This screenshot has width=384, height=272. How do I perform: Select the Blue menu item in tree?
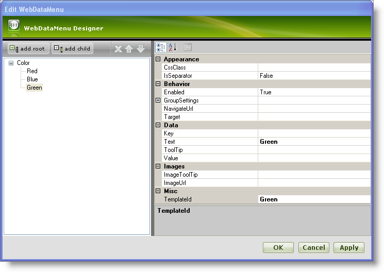(32, 79)
